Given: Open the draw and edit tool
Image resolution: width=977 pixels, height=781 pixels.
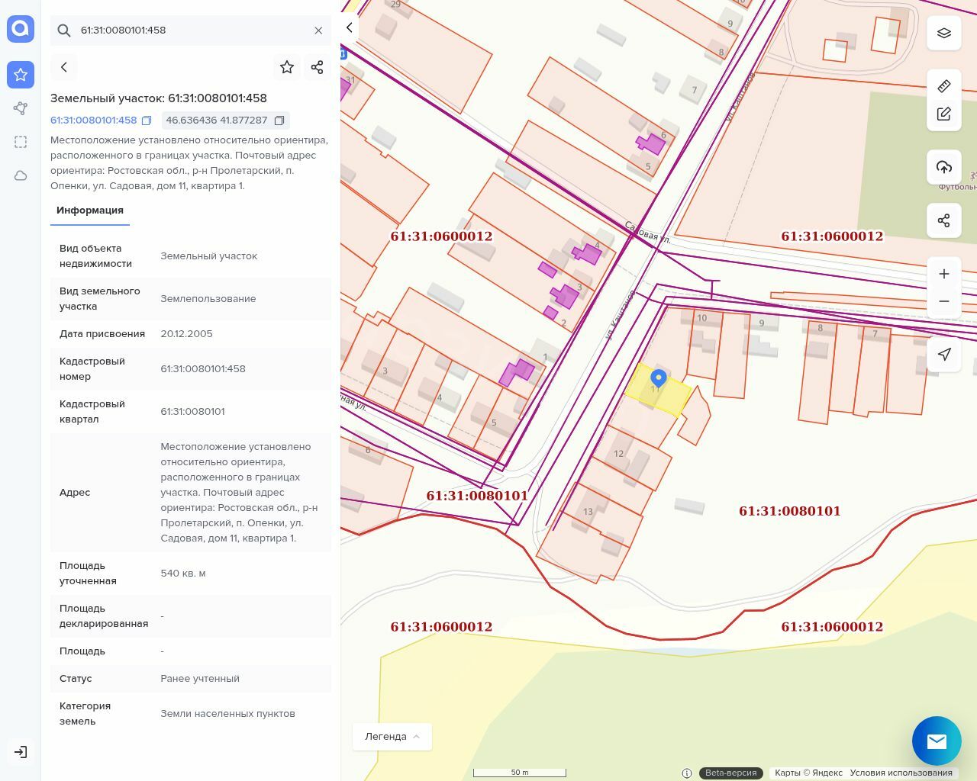Looking at the screenshot, I should coord(944,114).
